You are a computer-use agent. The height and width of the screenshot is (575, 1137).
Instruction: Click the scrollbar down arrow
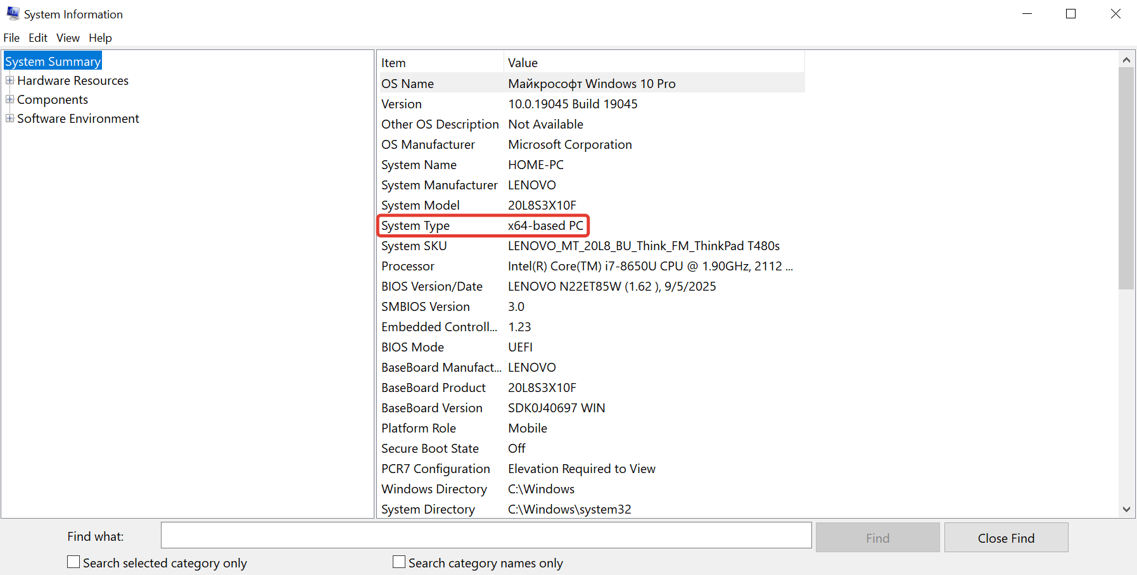tap(1126, 509)
